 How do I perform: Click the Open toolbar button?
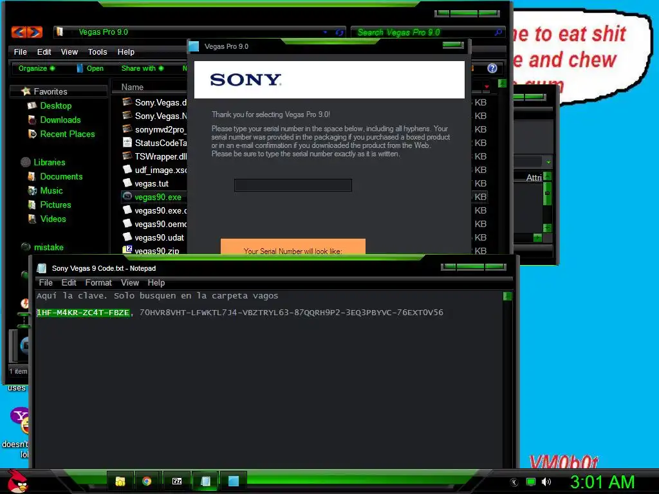(90, 68)
